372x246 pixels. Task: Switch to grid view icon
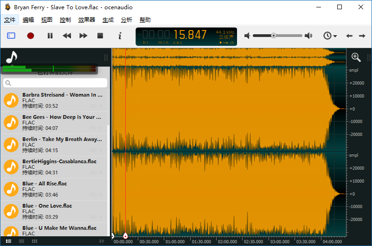34,241
